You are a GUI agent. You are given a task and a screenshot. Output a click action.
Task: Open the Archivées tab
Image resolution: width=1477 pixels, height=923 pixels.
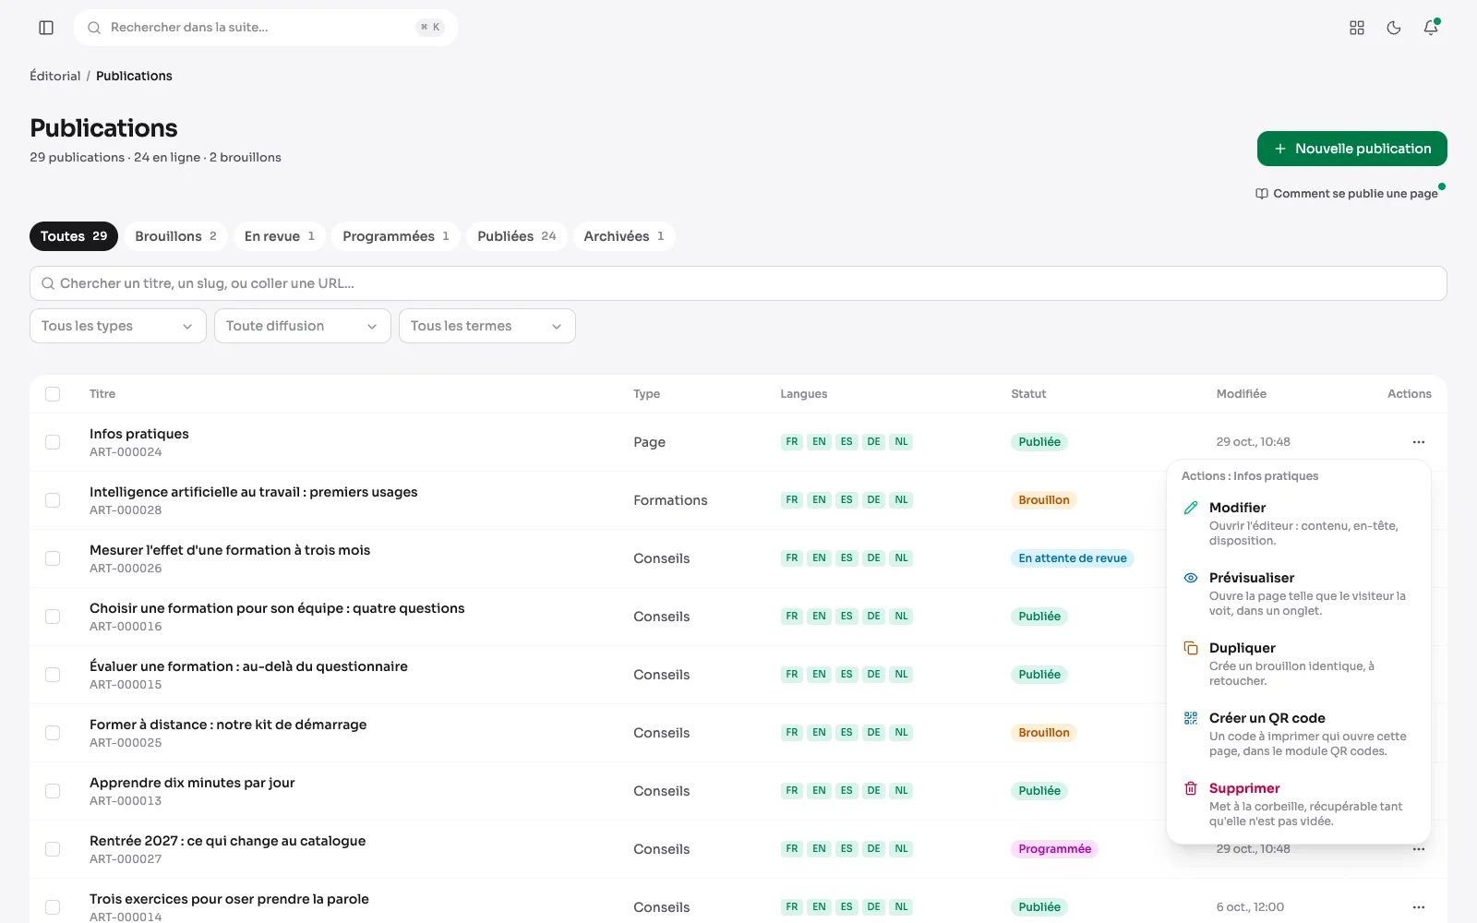click(x=624, y=236)
